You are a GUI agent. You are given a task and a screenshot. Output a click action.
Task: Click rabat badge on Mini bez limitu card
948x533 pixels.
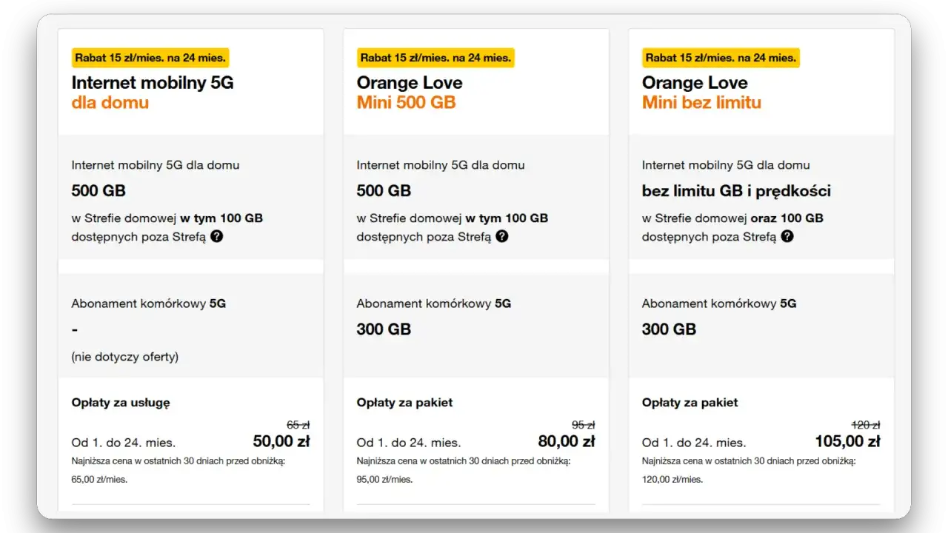(721, 58)
